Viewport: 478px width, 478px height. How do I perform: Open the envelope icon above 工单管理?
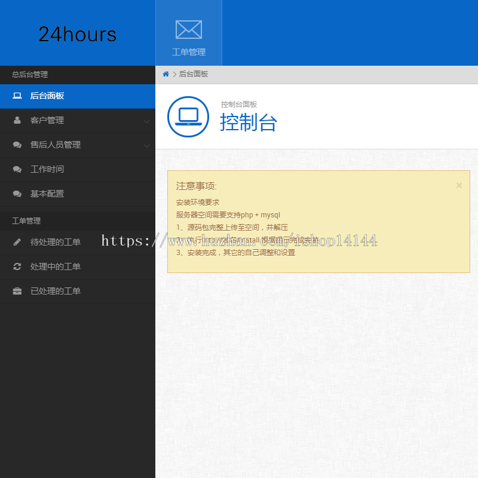[189, 29]
